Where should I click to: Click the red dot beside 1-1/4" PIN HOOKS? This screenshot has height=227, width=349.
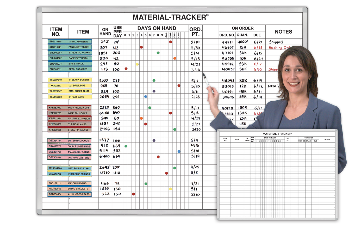[x=170, y=113]
